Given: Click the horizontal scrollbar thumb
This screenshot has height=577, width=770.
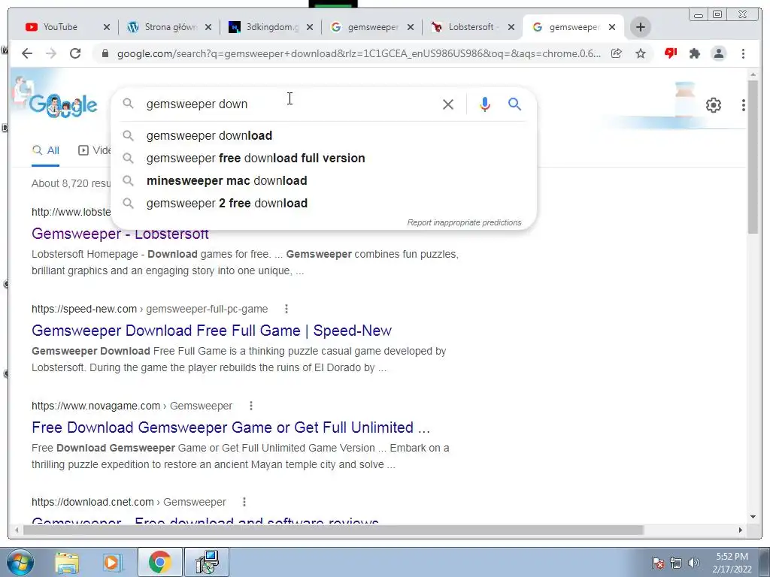Looking at the screenshot, I should 333,530.
